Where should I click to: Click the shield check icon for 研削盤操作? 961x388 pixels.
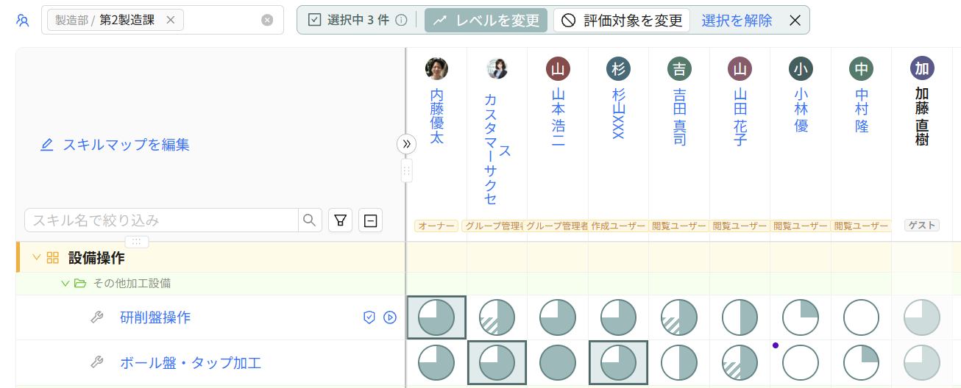click(x=369, y=317)
